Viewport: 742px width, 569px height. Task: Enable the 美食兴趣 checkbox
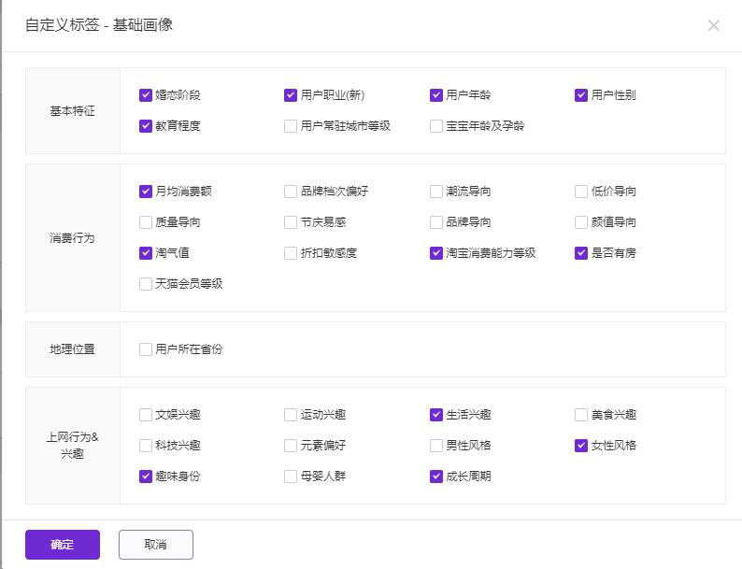(582, 415)
